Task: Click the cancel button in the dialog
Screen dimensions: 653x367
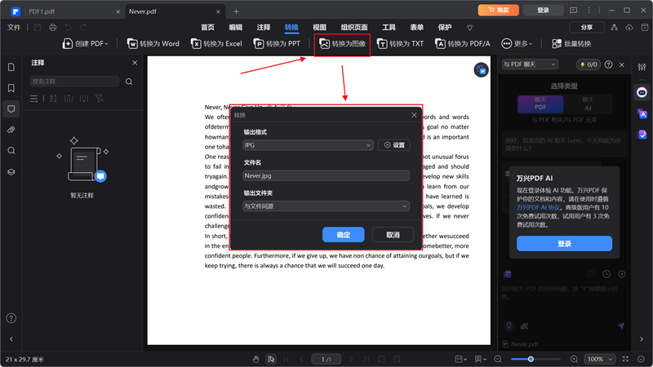Action: pyautogui.click(x=393, y=235)
